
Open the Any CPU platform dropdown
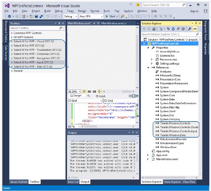pos(91,16)
